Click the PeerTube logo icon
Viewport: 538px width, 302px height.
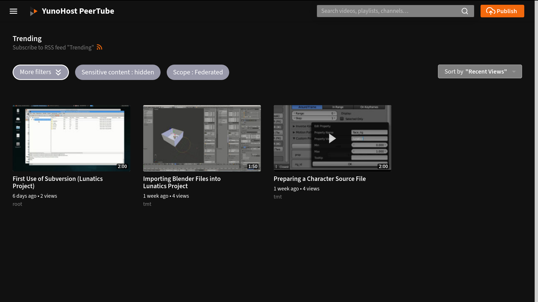coord(34,11)
